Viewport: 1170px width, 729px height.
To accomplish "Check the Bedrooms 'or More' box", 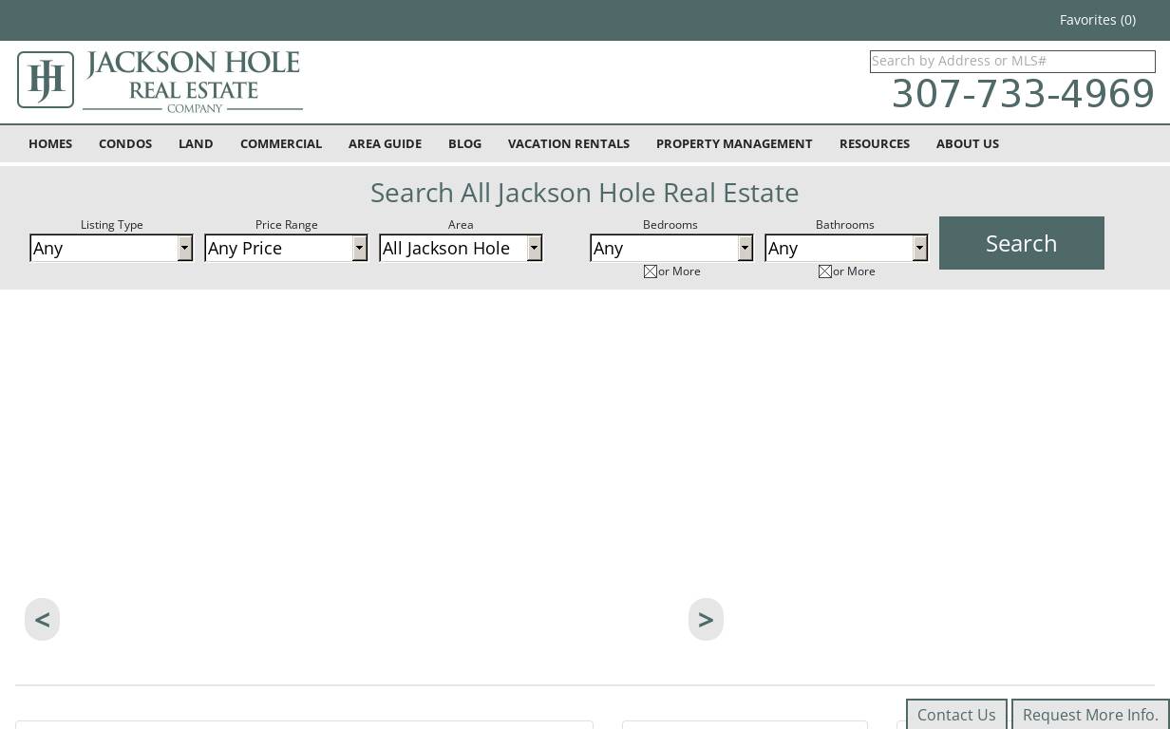I will 651,271.
